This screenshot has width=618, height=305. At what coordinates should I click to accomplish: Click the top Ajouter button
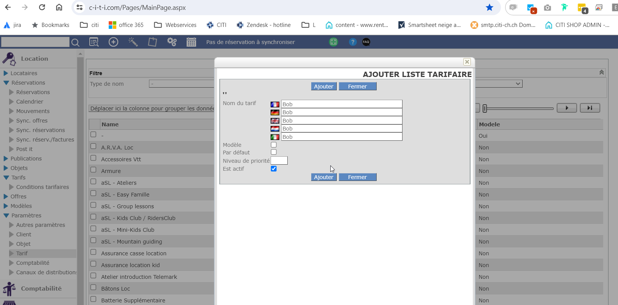click(x=323, y=86)
